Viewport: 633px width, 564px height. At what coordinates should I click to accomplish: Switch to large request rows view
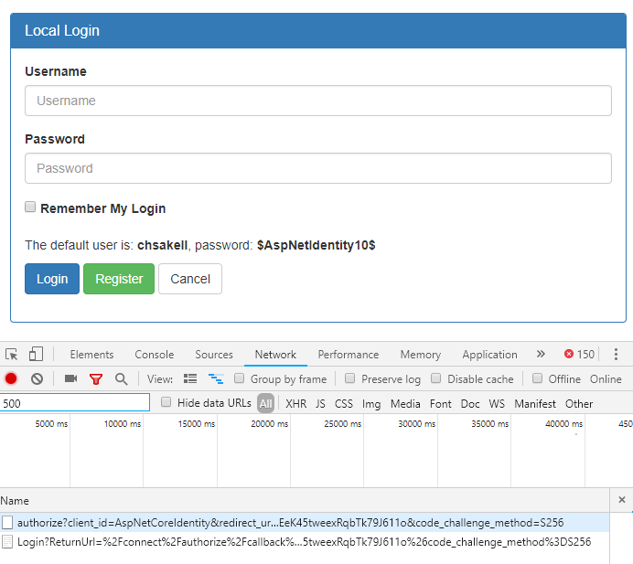pyautogui.click(x=190, y=378)
